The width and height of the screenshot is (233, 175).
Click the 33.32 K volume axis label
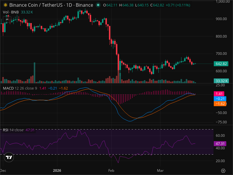coord(221,81)
